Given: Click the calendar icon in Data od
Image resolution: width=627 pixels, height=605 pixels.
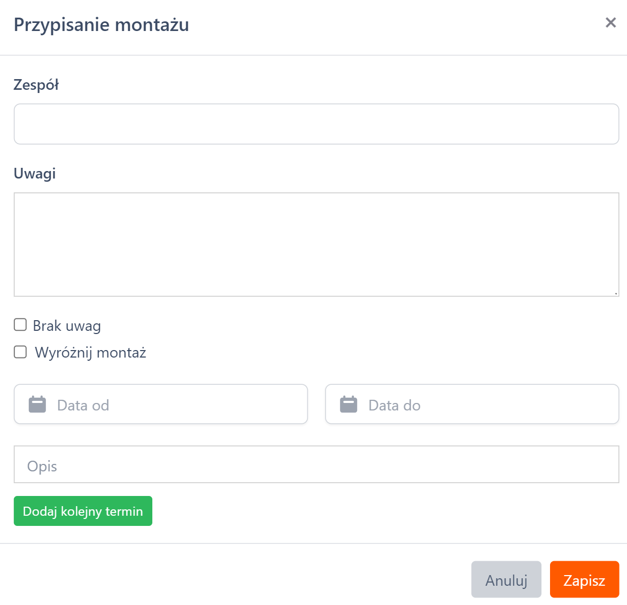Looking at the screenshot, I should (x=37, y=405).
